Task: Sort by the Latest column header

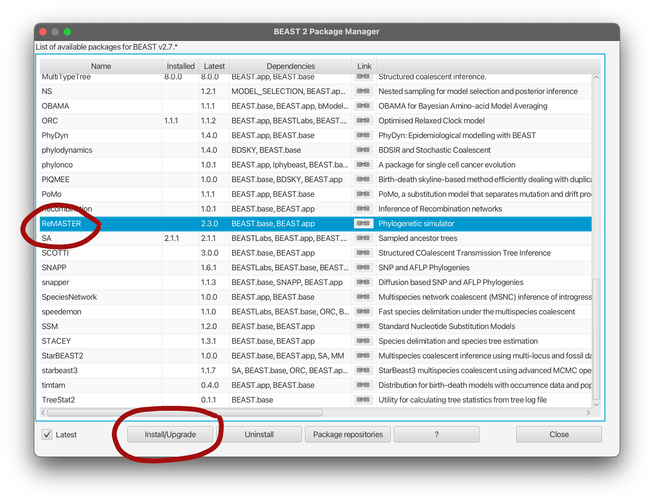Action: click(x=214, y=66)
